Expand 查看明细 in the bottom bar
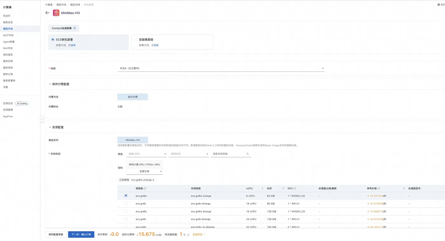This screenshot has height=241, width=445. (199, 235)
